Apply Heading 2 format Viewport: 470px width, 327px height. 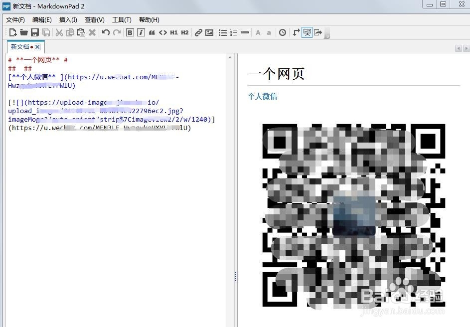185,32
